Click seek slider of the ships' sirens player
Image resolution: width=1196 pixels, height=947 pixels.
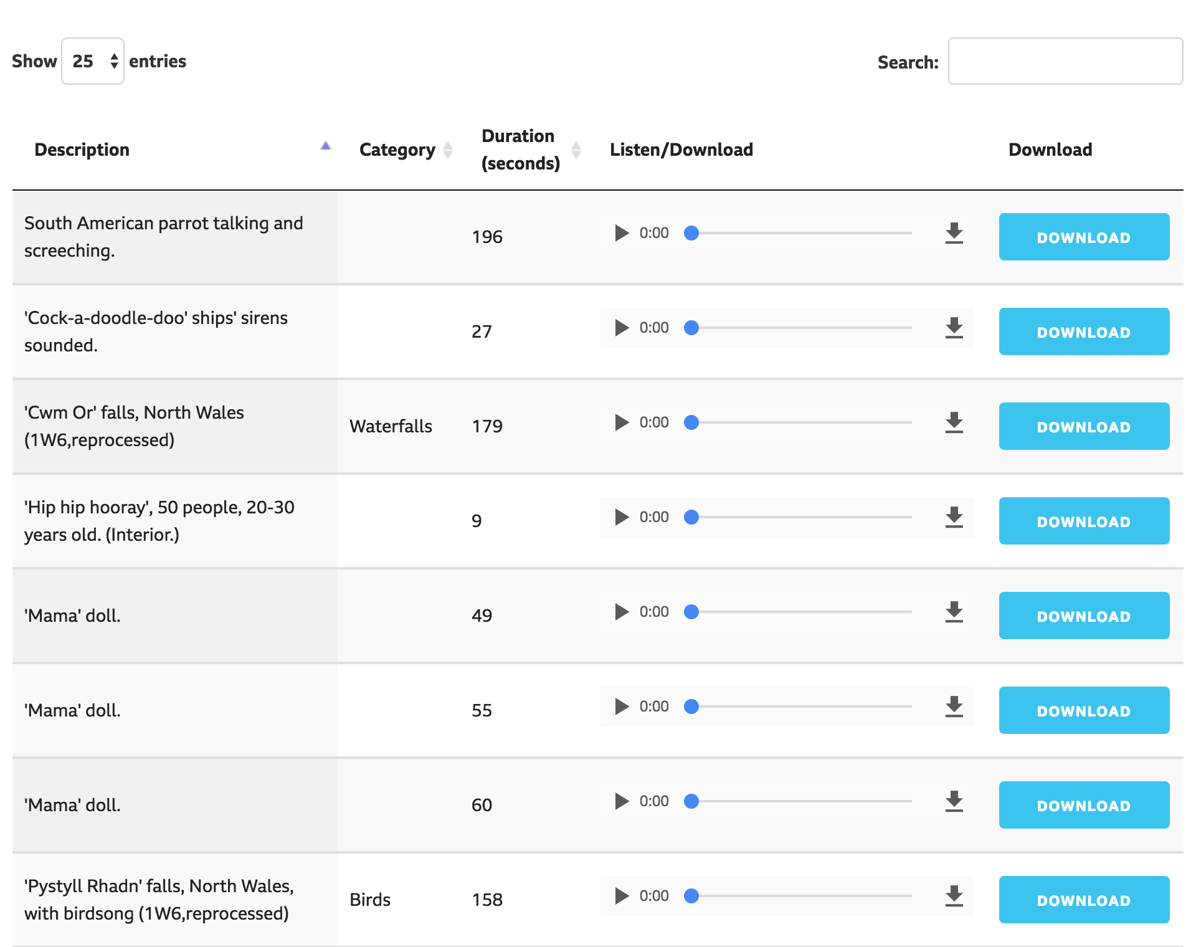[x=800, y=328]
